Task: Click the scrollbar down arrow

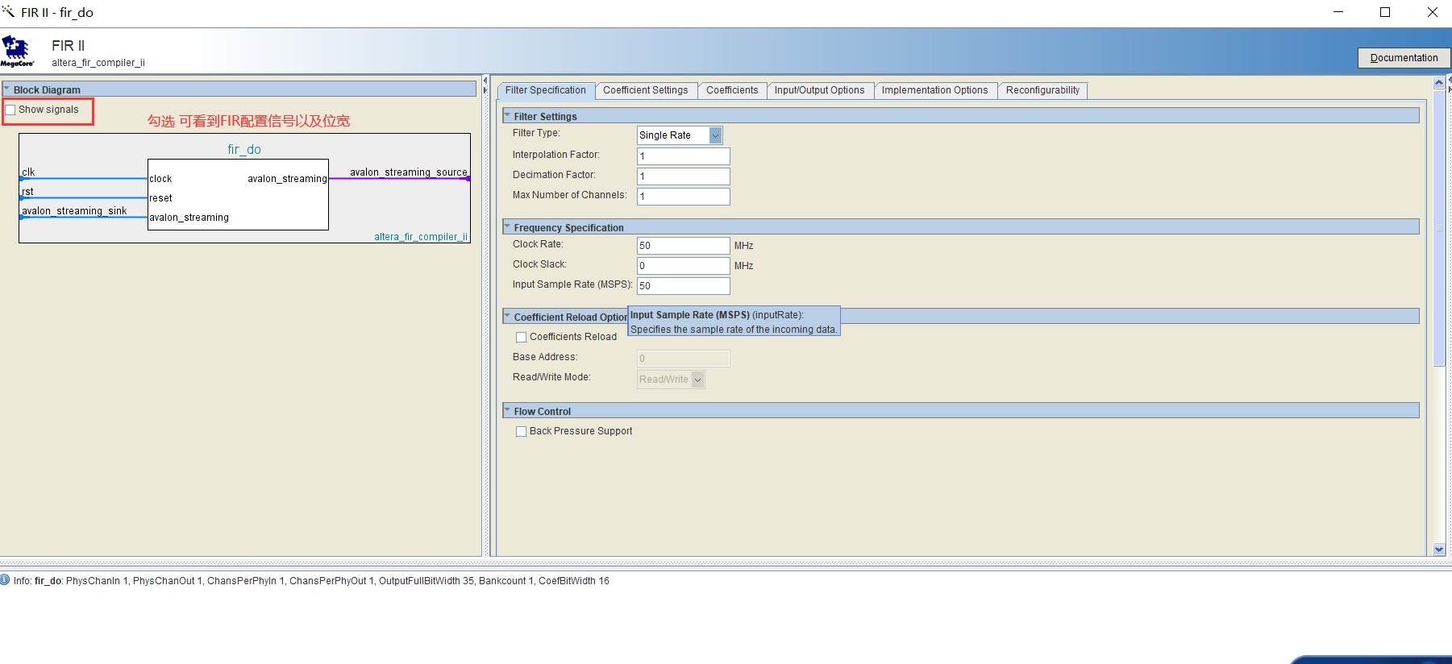Action: click(x=1439, y=550)
